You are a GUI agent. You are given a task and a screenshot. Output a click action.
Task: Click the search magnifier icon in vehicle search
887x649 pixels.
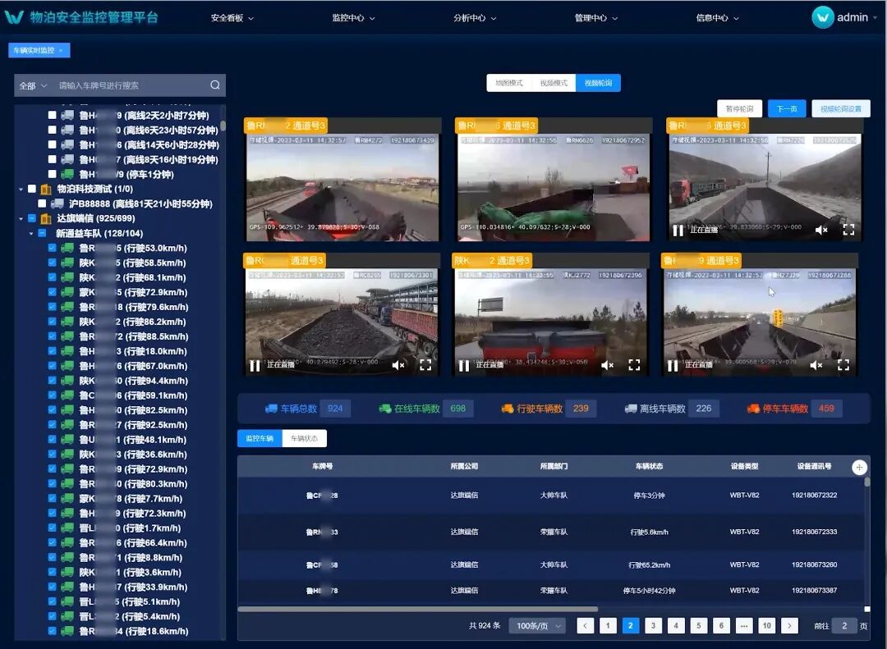pyautogui.click(x=215, y=85)
